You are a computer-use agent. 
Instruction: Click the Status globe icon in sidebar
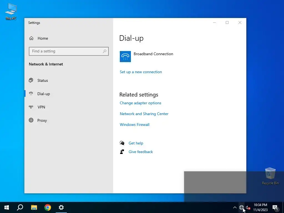[31, 80]
